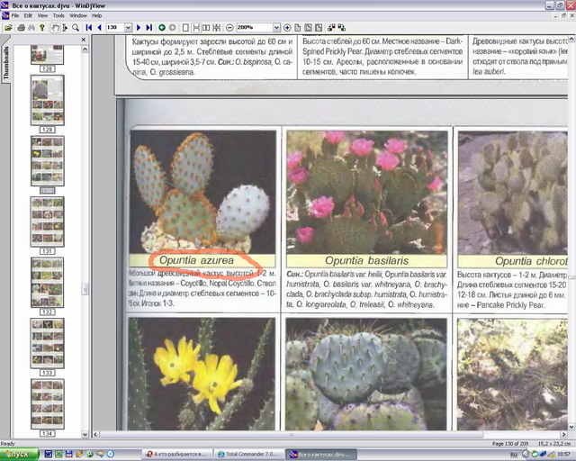Select the Thumbnails side tab

(5, 64)
